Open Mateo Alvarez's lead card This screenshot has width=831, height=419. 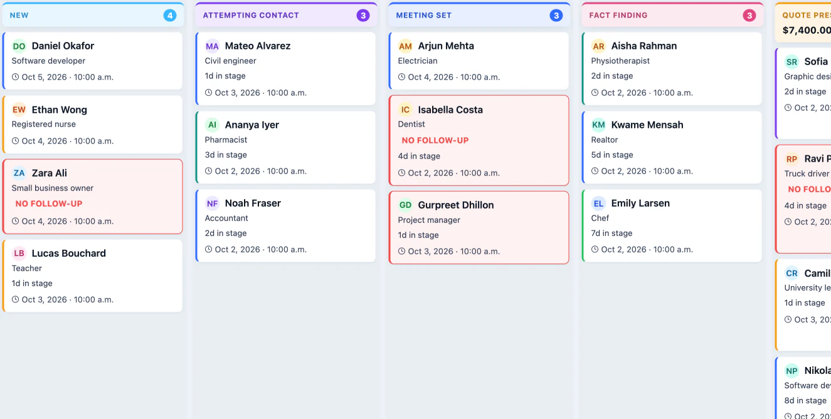pos(286,69)
